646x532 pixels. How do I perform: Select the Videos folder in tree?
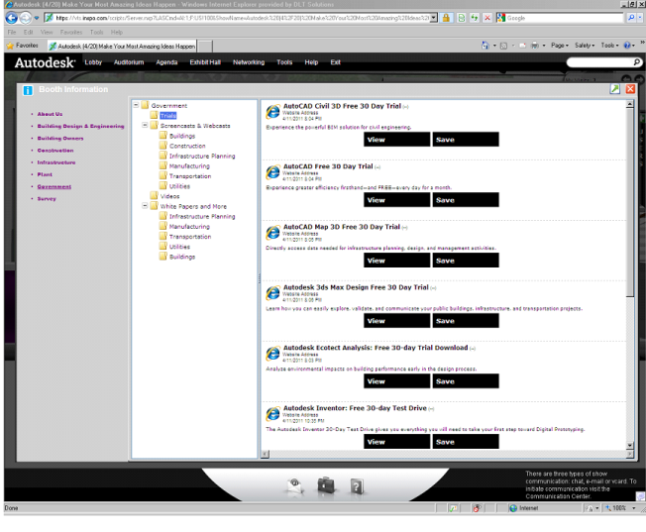[169, 196]
